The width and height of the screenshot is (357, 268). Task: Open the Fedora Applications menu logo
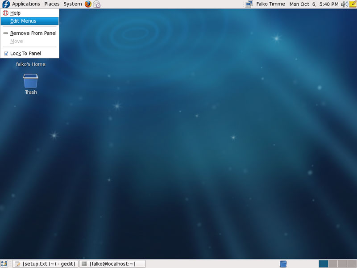click(x=6, y=4)
